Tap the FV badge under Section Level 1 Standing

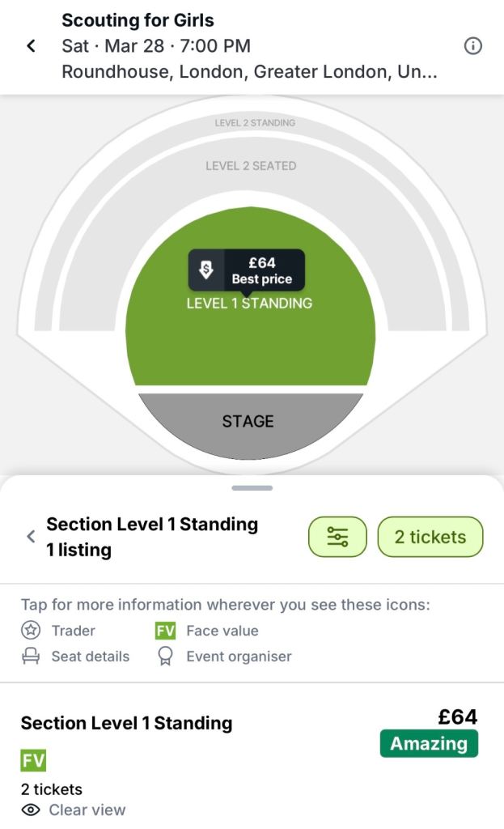32,761
